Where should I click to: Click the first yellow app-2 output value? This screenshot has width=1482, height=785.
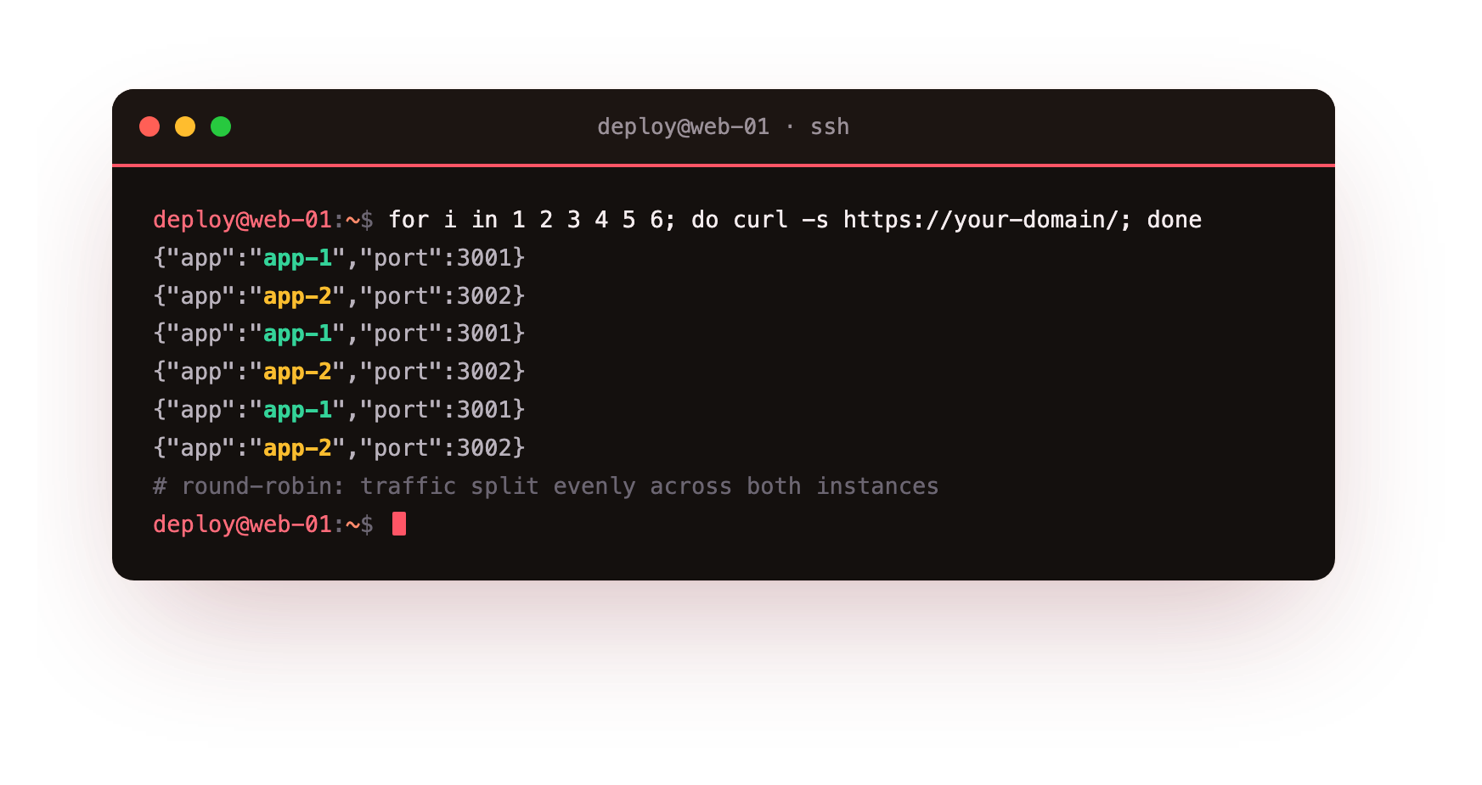(297, 296)
